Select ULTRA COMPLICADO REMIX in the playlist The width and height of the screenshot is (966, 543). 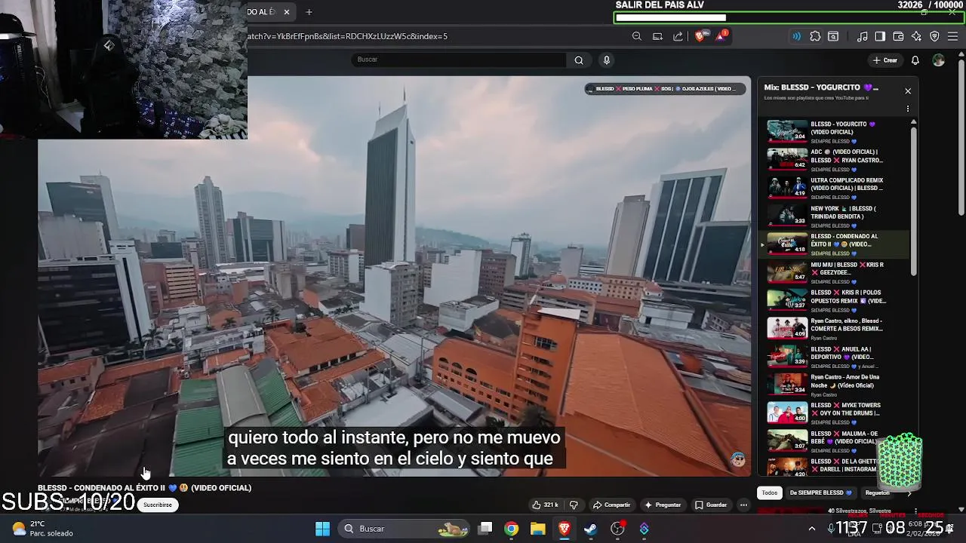coord(835,188)
